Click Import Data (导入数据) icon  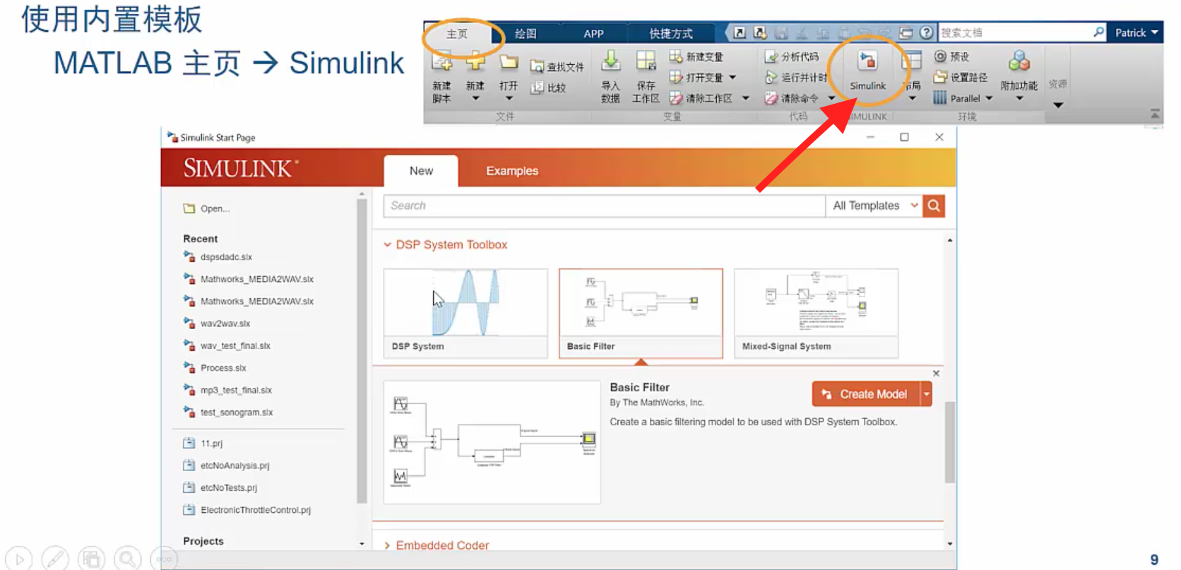click(611, 61)
